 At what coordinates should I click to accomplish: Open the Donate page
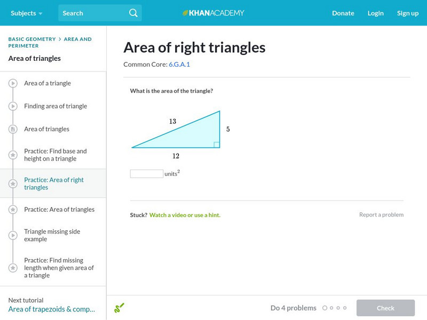coord(343,13)
